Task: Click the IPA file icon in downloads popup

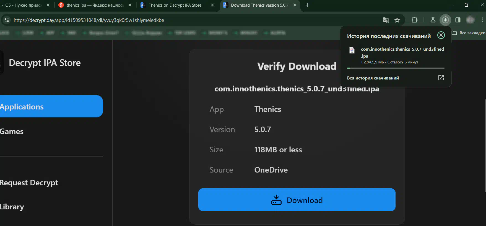Action: coord(352,50)
